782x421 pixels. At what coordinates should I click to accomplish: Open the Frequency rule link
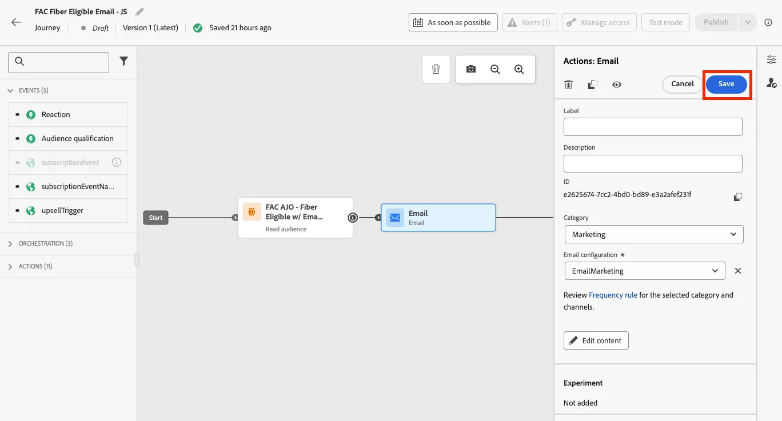(613, 295)
